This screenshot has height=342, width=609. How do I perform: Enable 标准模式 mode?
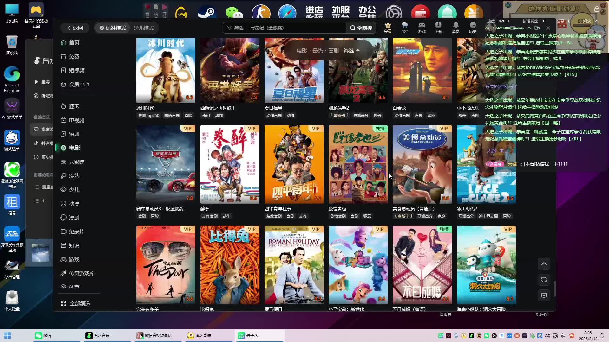click(x=113, y=28)
